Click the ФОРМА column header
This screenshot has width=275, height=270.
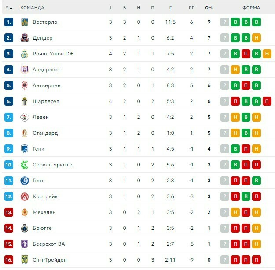tap(251, 8)
